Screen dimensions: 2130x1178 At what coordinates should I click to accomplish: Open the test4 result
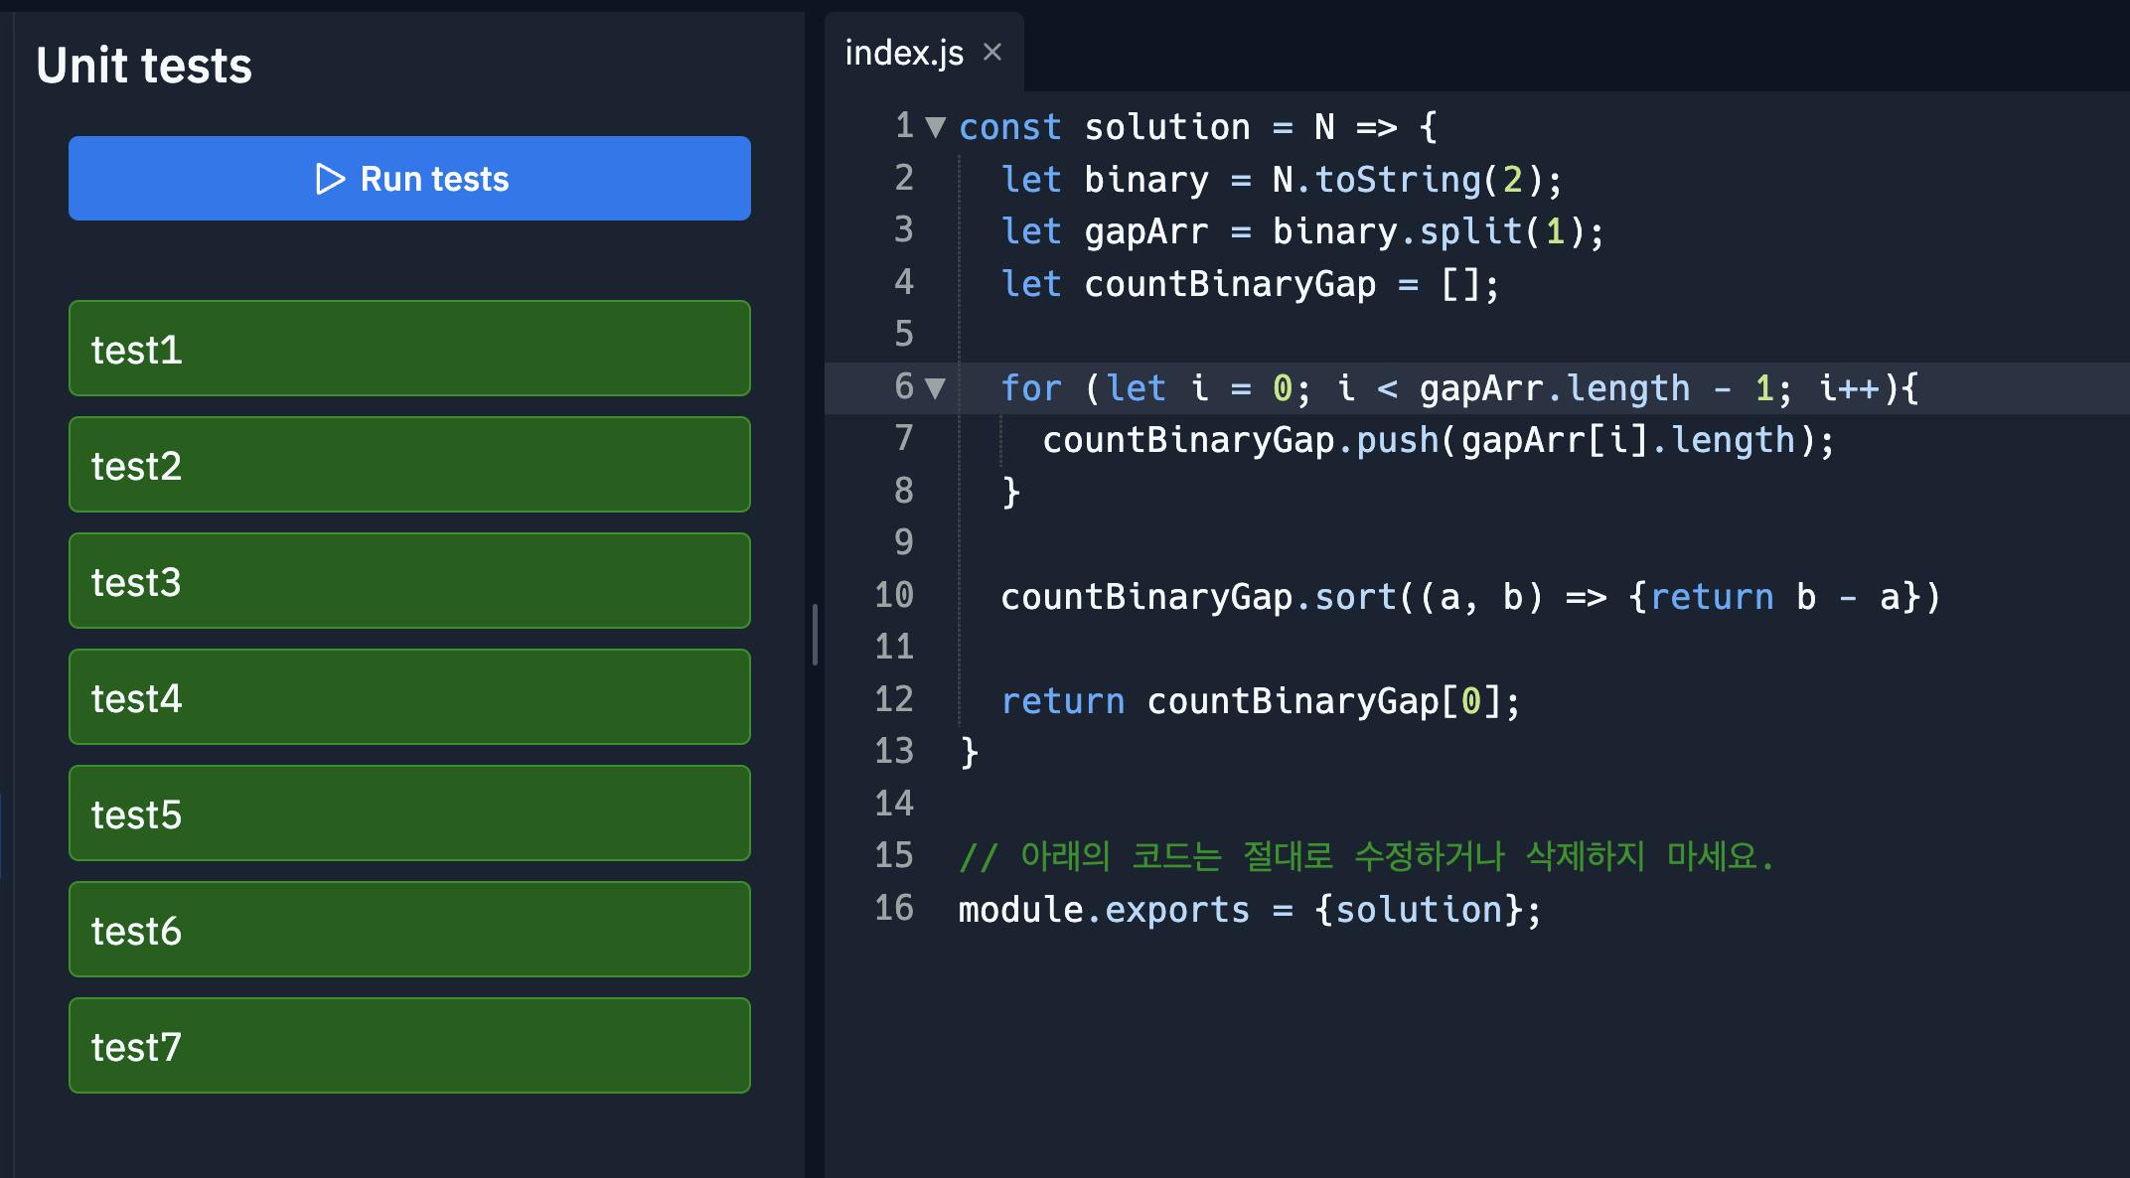409,697
